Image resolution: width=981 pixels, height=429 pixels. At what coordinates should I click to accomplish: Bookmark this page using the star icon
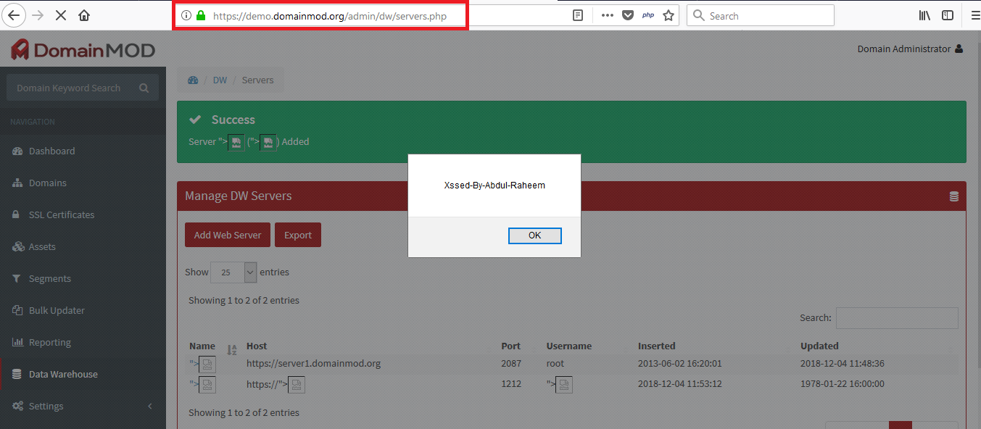coord(667,14)
